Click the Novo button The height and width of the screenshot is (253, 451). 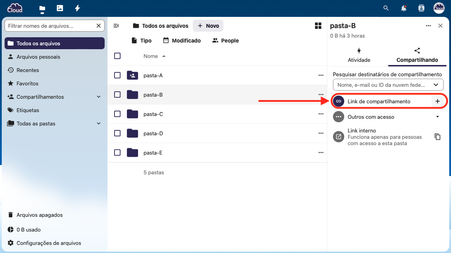pyautogui.click(x=208, y=26)
